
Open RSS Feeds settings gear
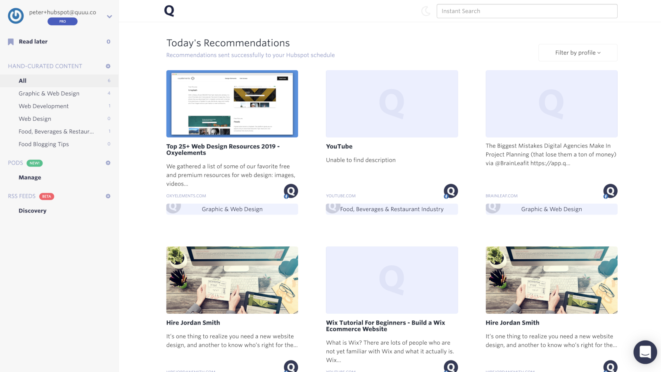(x=108, y=196)
